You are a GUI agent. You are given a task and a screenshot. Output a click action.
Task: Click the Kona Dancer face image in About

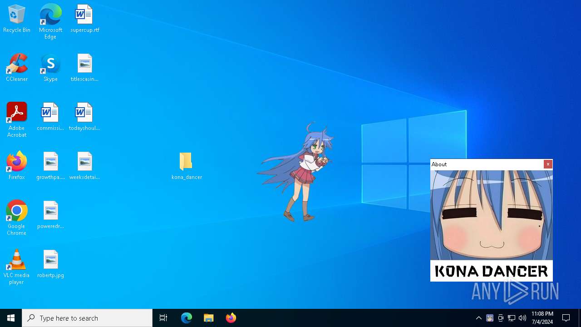(492, 215)
